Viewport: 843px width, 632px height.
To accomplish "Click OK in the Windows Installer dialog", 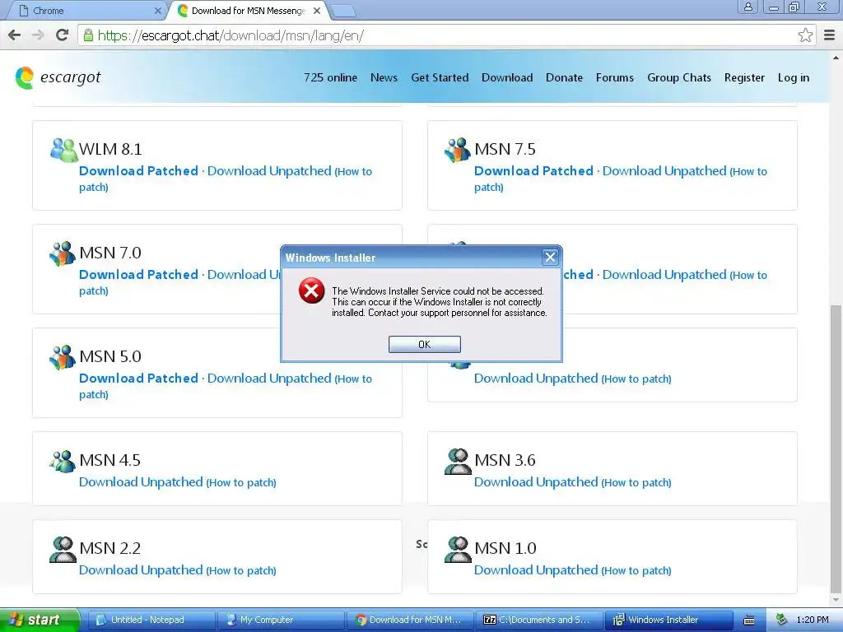I will coord(424,345).
